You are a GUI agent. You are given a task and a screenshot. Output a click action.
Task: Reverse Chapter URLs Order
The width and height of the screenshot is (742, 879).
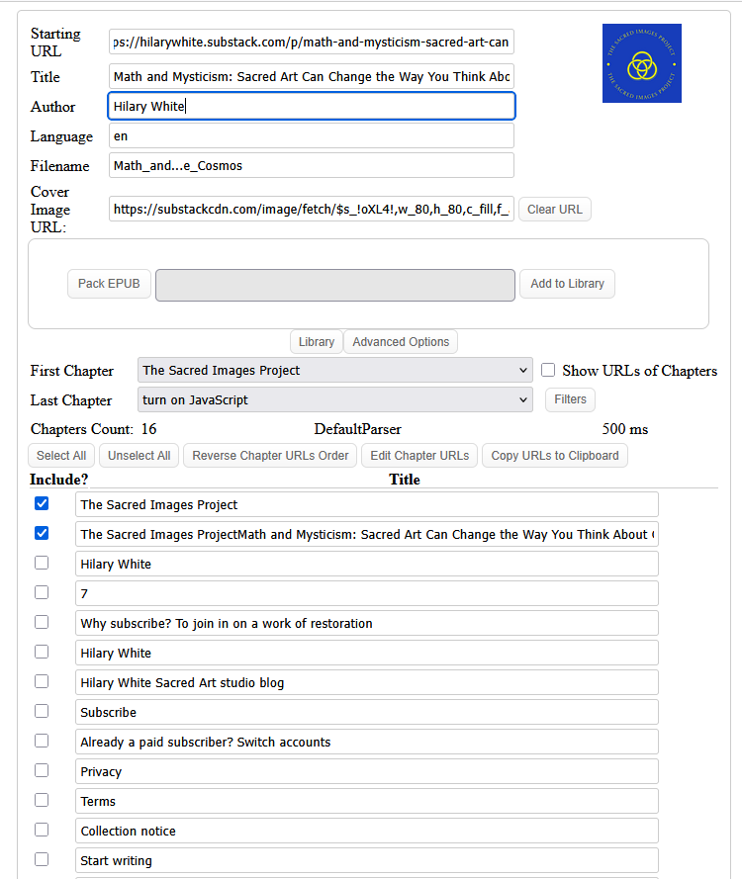point(270,456)
